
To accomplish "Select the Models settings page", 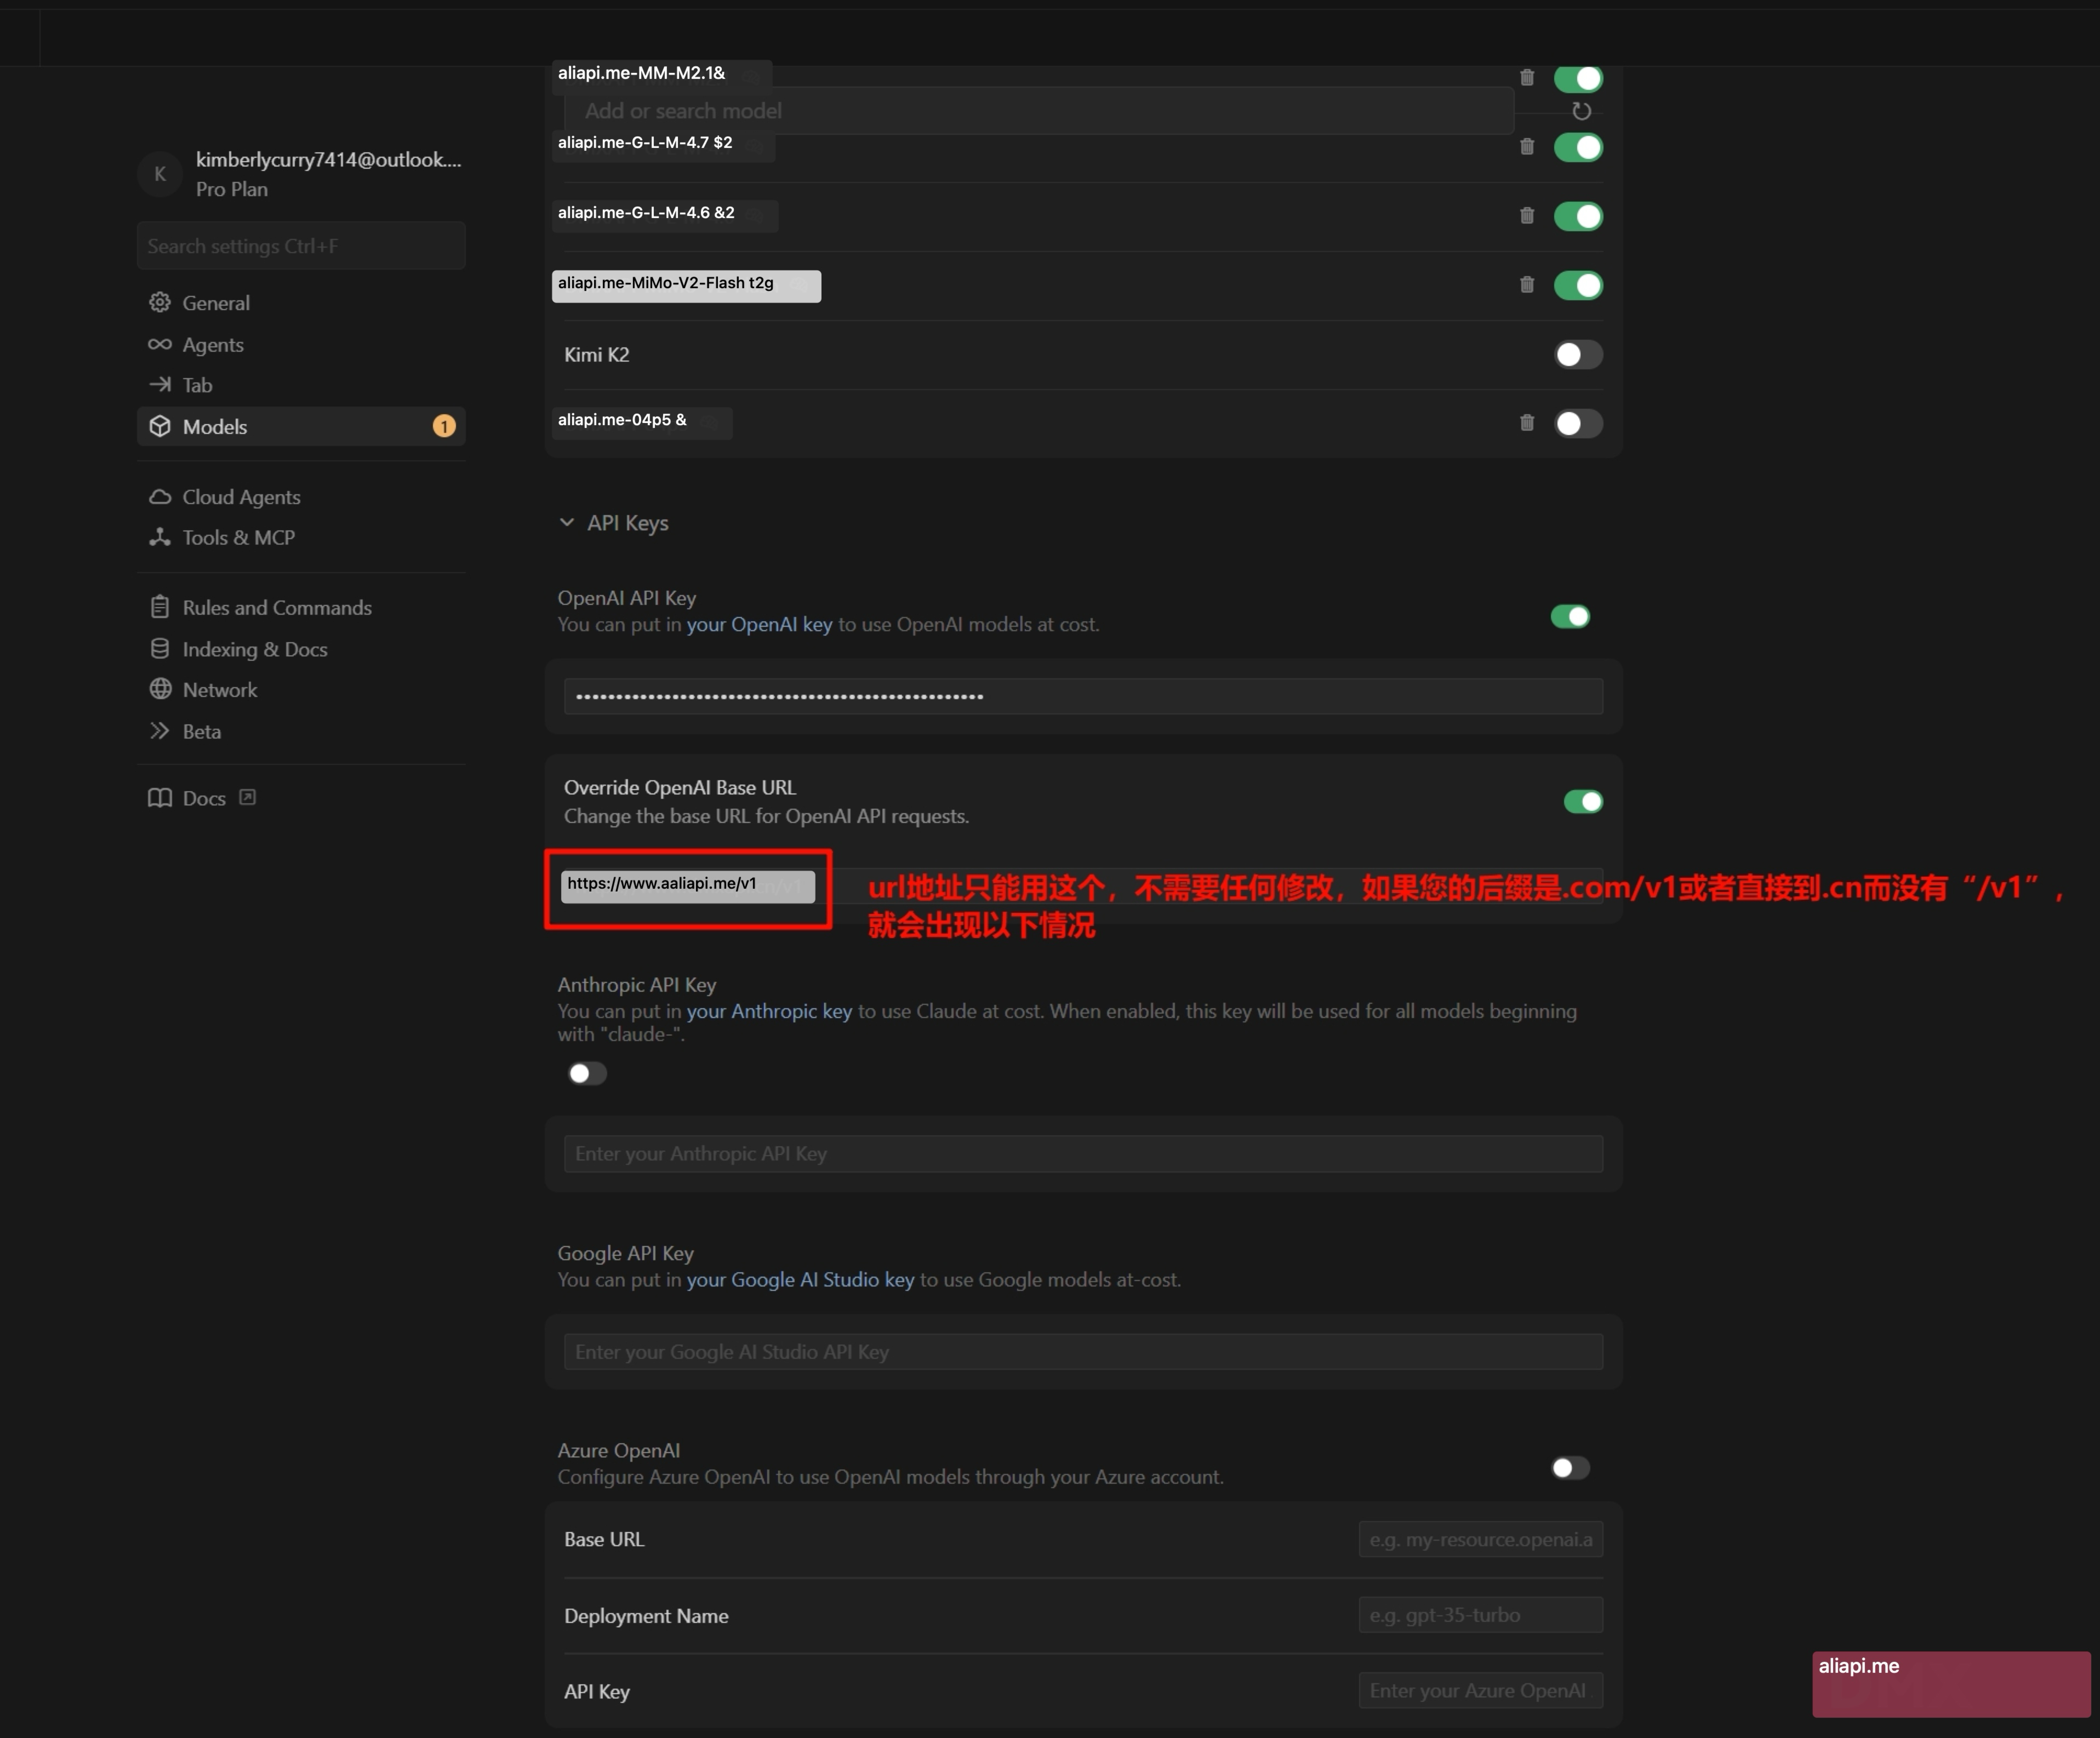I will pyautogui.click(x=301, y=427).
